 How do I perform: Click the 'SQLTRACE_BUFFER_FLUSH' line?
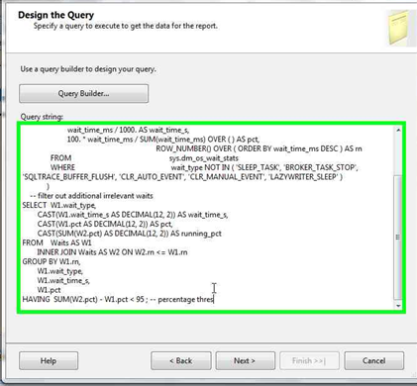182,177
